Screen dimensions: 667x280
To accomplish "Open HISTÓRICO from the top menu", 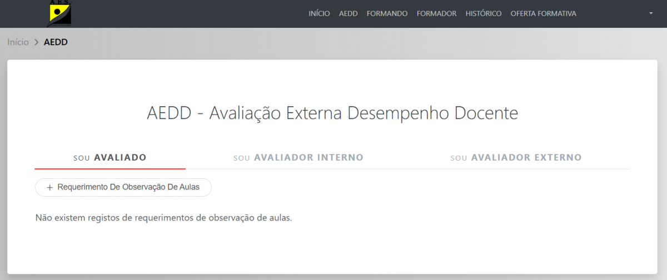I will point(484,13).
